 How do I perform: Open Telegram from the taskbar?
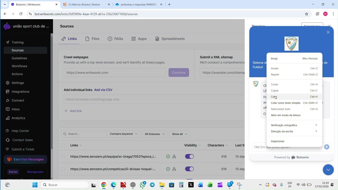tap(152, 185)
